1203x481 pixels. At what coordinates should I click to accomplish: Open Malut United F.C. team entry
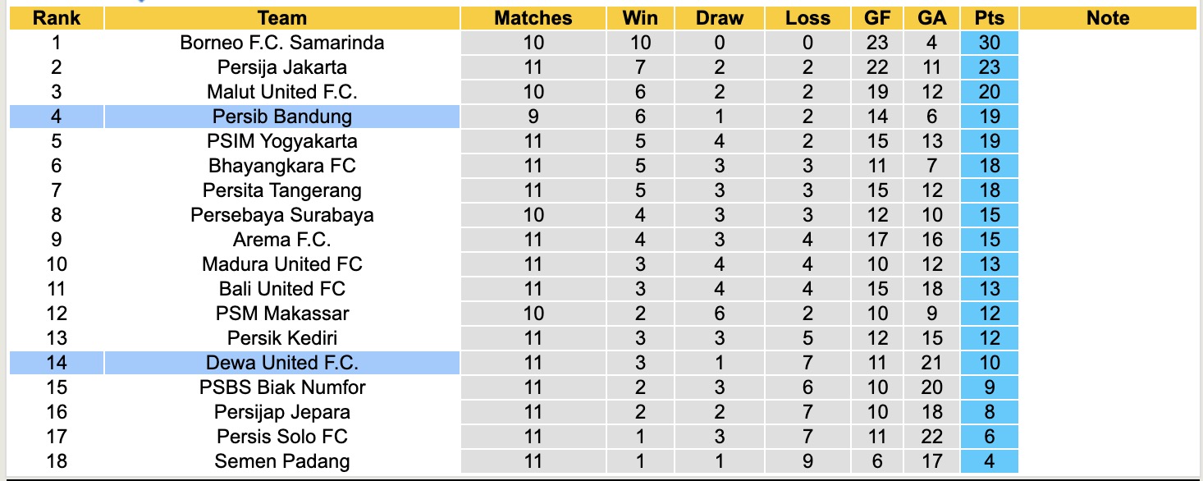[281, 92]
